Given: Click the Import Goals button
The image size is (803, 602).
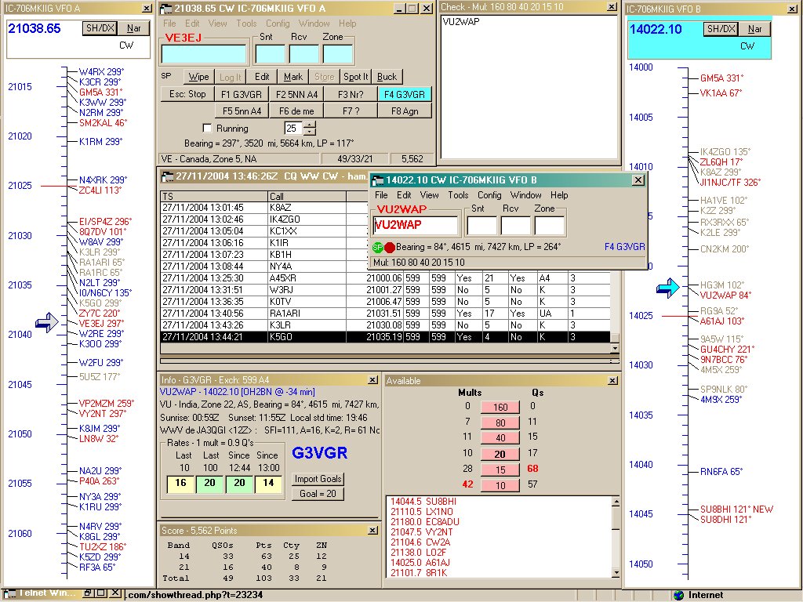Looking at the screenshot, I should click(318, 479).
